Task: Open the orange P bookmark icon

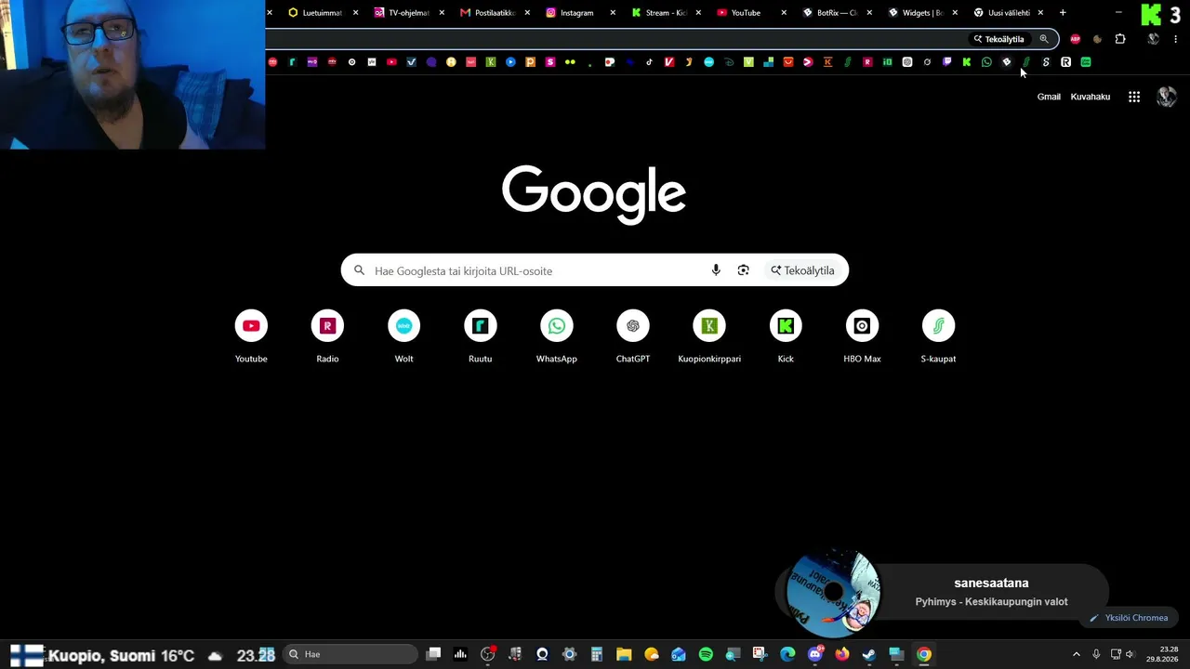Action: tap(531, 62)
